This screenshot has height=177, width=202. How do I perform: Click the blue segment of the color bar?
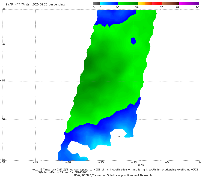coord(109,3)
